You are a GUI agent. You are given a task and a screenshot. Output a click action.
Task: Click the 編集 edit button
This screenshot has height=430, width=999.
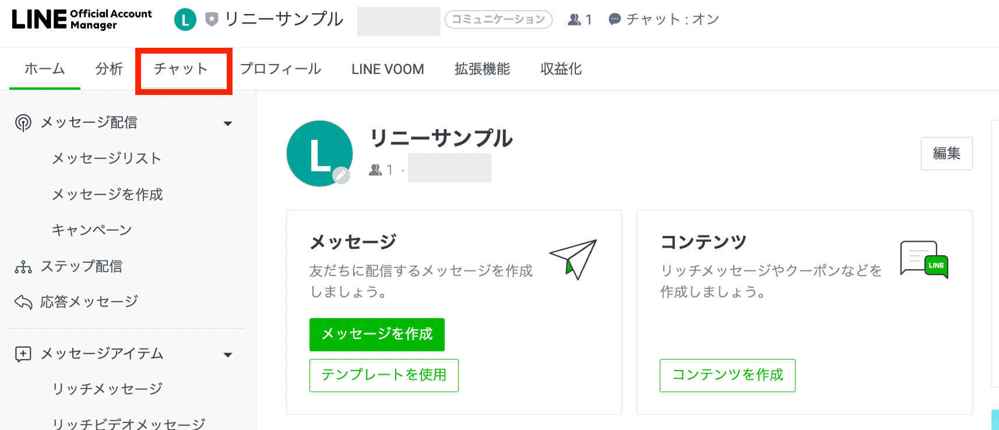(x=946, y=153)
